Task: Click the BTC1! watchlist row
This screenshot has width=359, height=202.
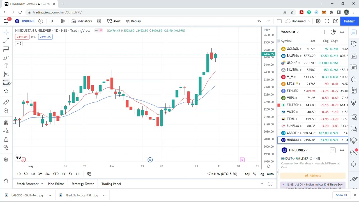Action: click(313, 84)
